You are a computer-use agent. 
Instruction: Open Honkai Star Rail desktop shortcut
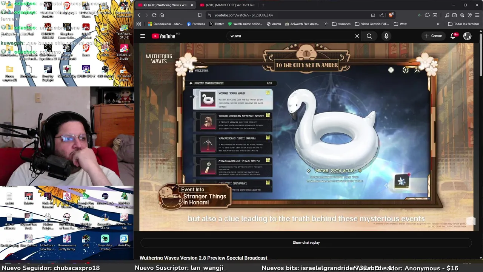[124, 221]
